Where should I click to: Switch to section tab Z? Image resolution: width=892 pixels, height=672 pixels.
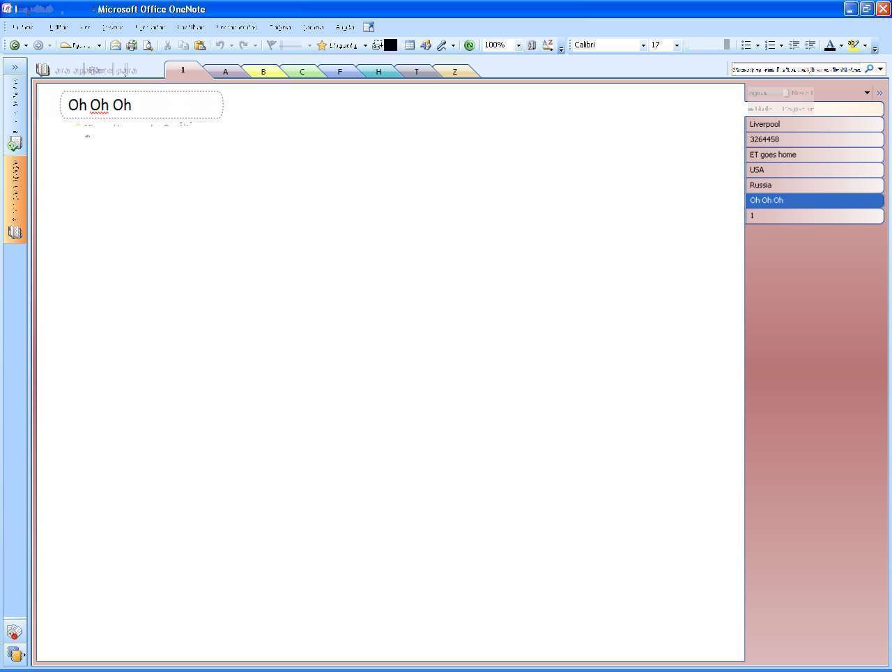click(455, 71)
